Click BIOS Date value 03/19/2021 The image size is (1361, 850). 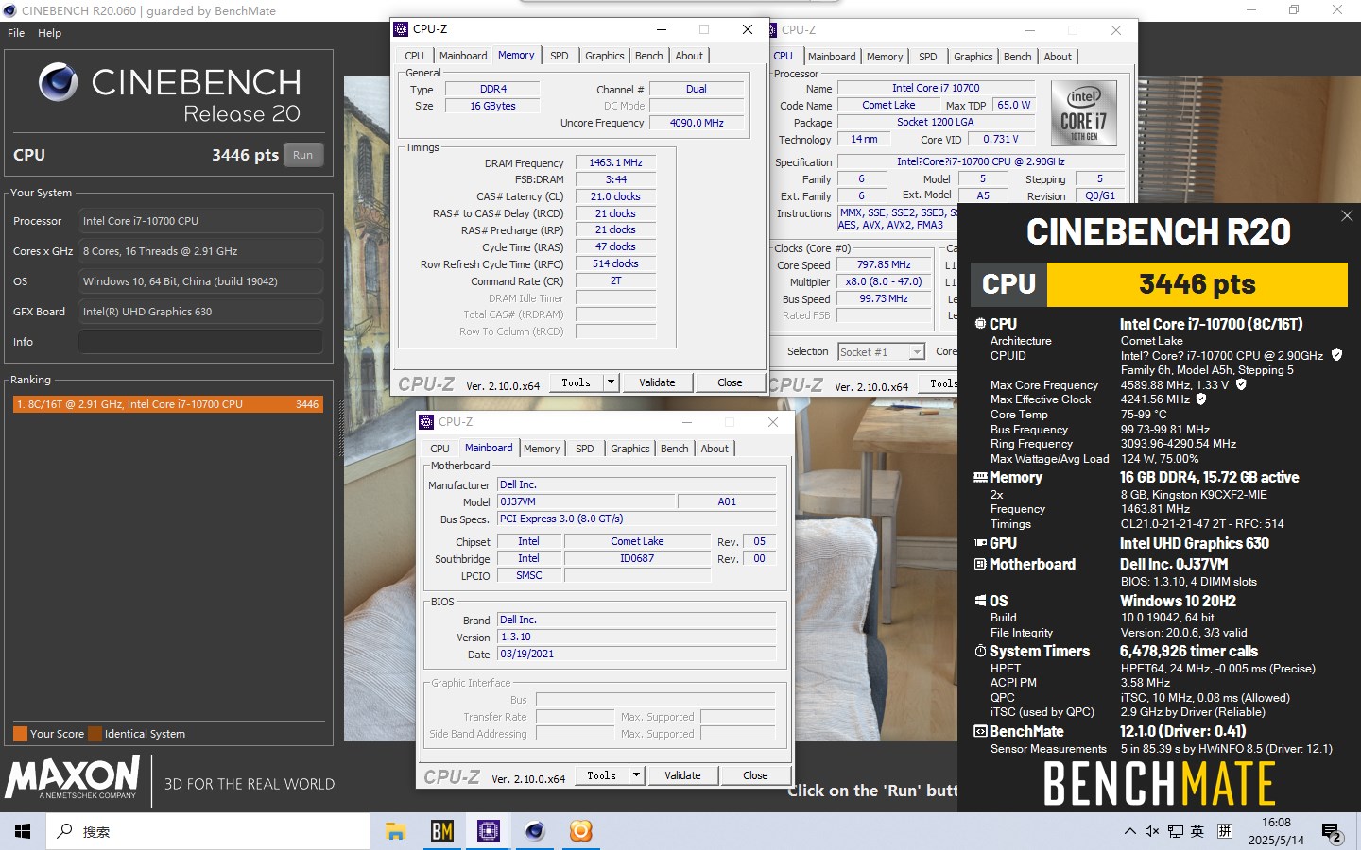pos(637,654)
